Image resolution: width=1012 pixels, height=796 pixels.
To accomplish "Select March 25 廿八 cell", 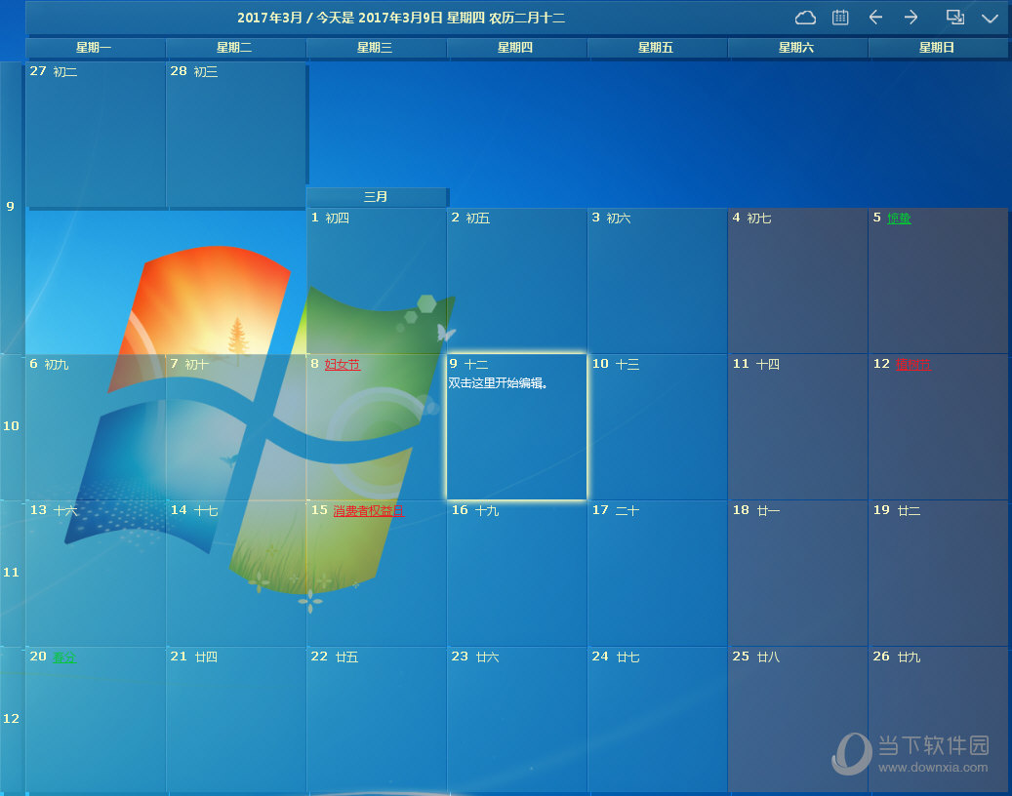I will [x=797, y=720].
